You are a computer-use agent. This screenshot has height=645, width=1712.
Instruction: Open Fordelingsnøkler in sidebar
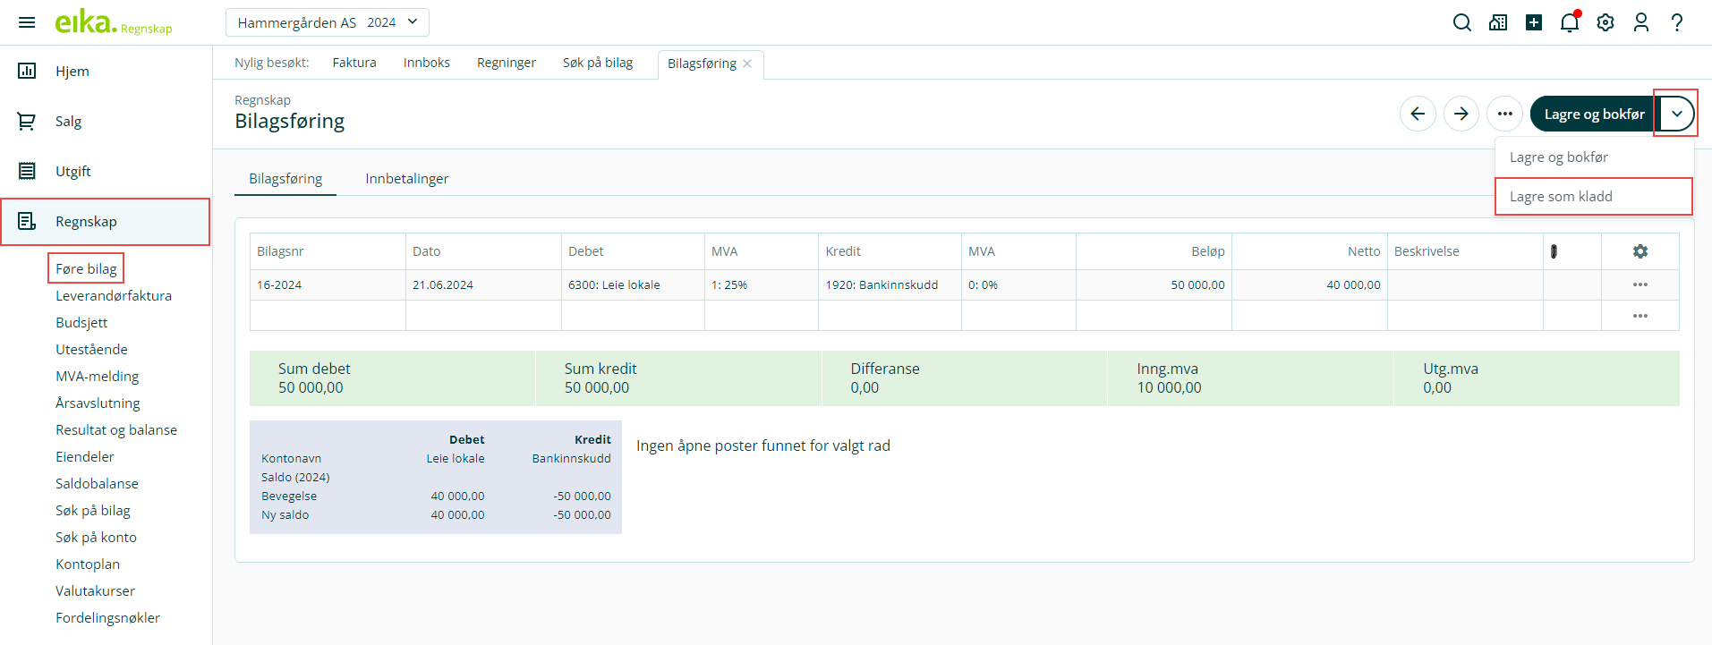pos(107,617)
